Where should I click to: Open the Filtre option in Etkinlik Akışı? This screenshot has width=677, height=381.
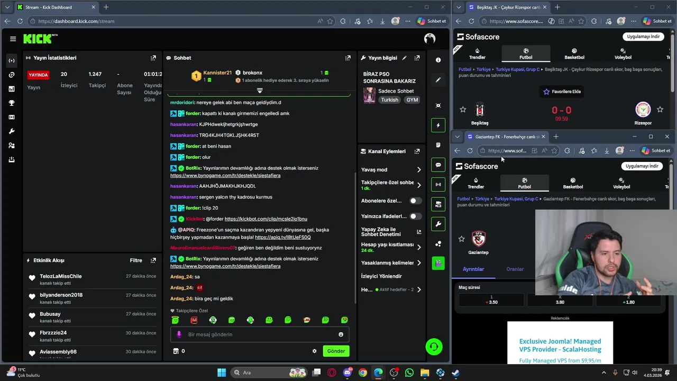point(136,260)
